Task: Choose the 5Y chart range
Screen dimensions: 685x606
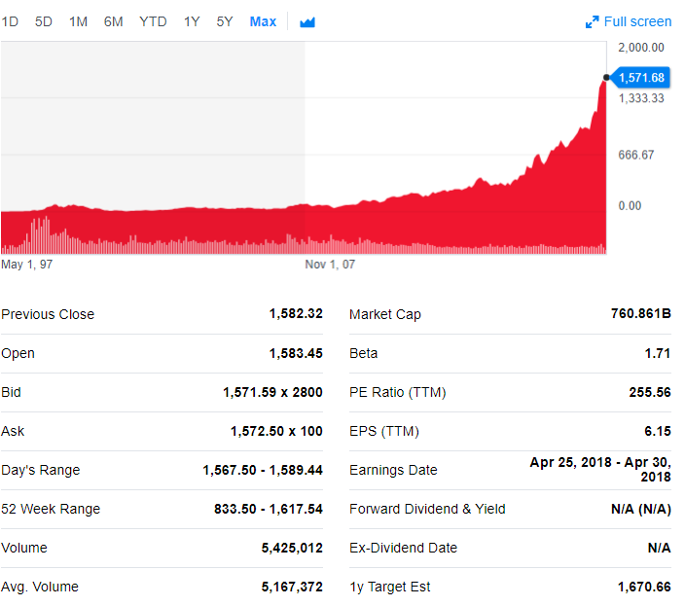Action: click(225, 21)
